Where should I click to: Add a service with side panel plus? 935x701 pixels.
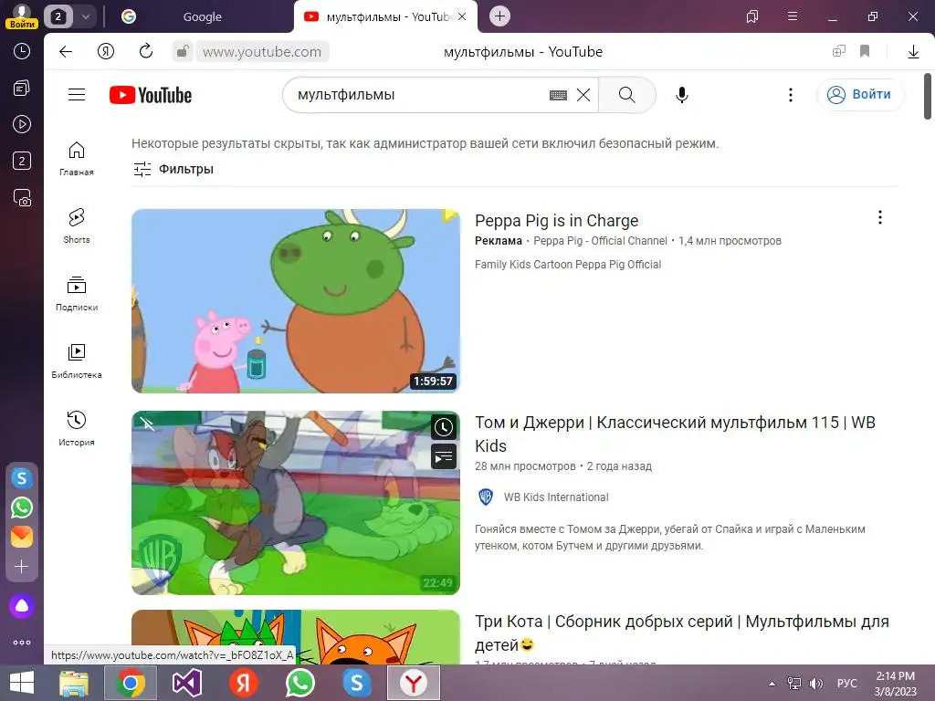tap(22, 566)
